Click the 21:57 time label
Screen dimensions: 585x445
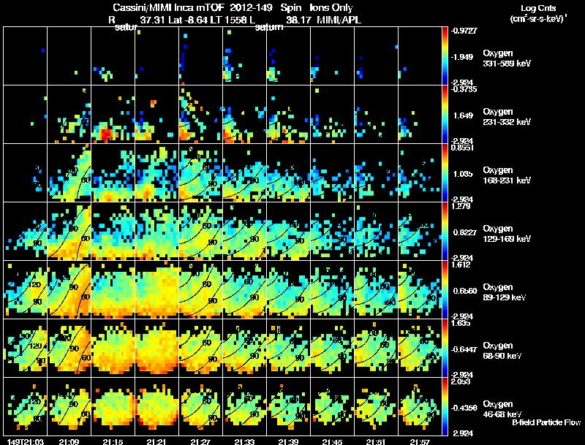click(x=420, y=441)
